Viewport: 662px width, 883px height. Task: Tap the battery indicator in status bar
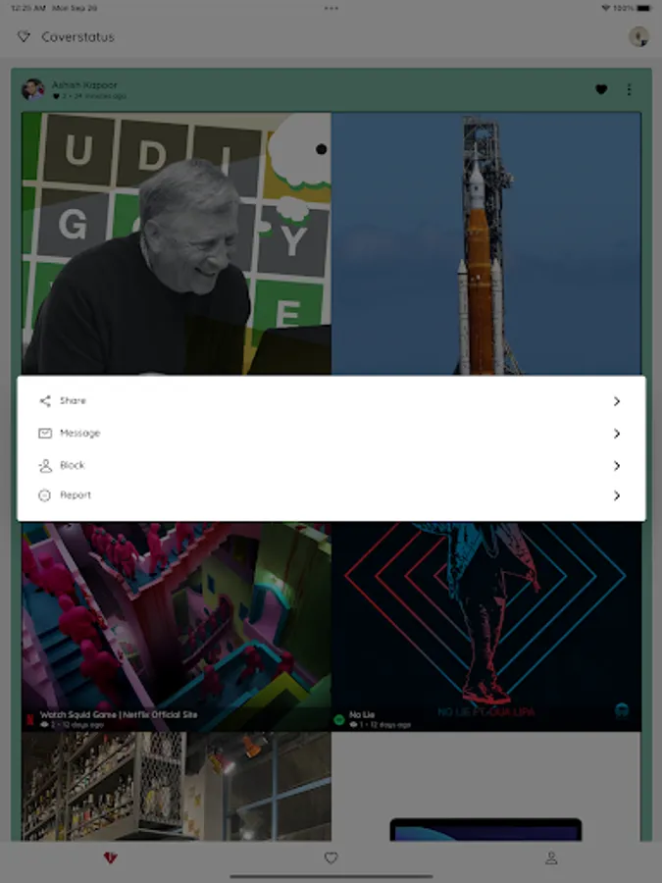coord(642,9)
